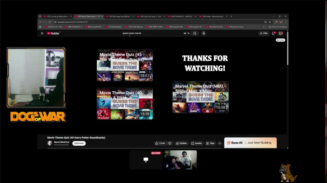This screenshot has height=183, width=327.
Task: Click the Ocultar hide button
Action: point(280,40)
